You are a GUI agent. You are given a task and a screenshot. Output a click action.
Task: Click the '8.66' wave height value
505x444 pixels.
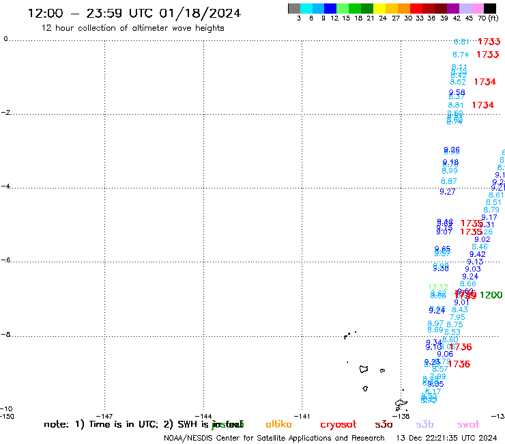click(468, 284)
